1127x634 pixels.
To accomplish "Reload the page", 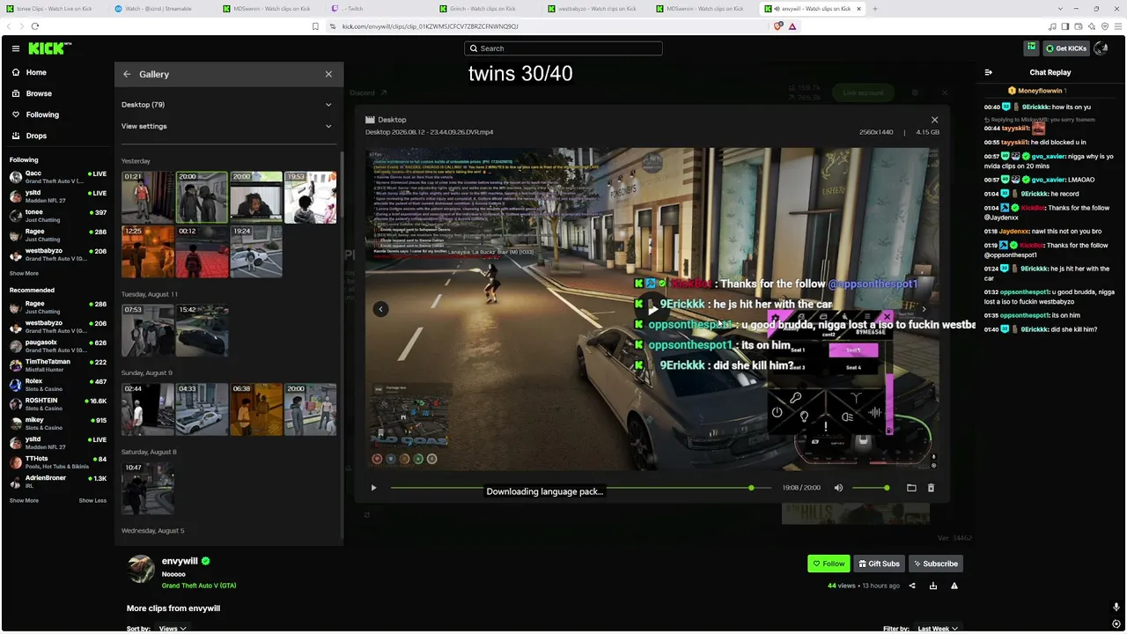I will coord(35,26).
